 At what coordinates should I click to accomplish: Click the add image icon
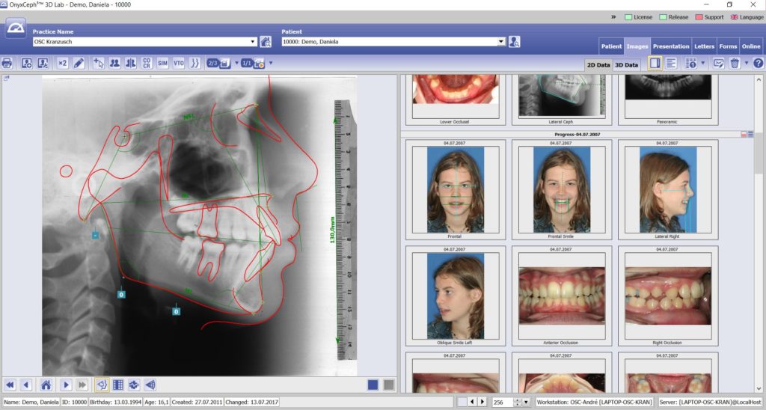point(27,63)
